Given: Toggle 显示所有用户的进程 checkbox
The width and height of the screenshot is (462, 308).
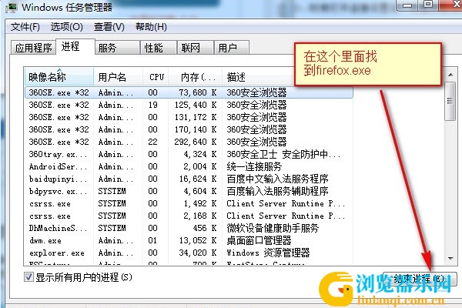Looking at the screenshot, I should point(28,277).
